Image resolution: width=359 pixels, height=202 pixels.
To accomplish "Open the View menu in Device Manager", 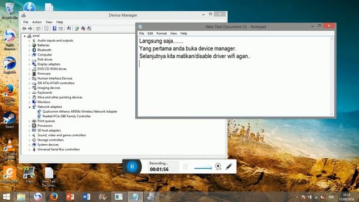I will [x=49, y=22].
